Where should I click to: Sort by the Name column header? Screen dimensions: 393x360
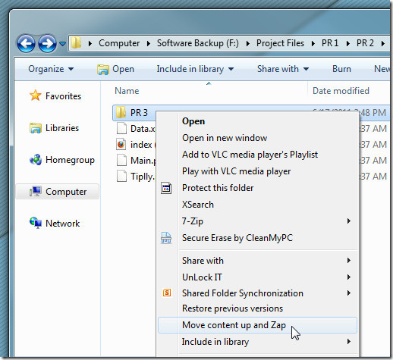[127, 91]
